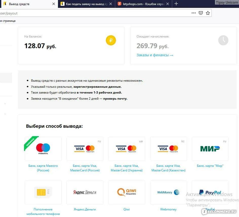Click the "Выбери способ вывода:" heading
This screenshot has width=239, height=217.
[54, 126]
